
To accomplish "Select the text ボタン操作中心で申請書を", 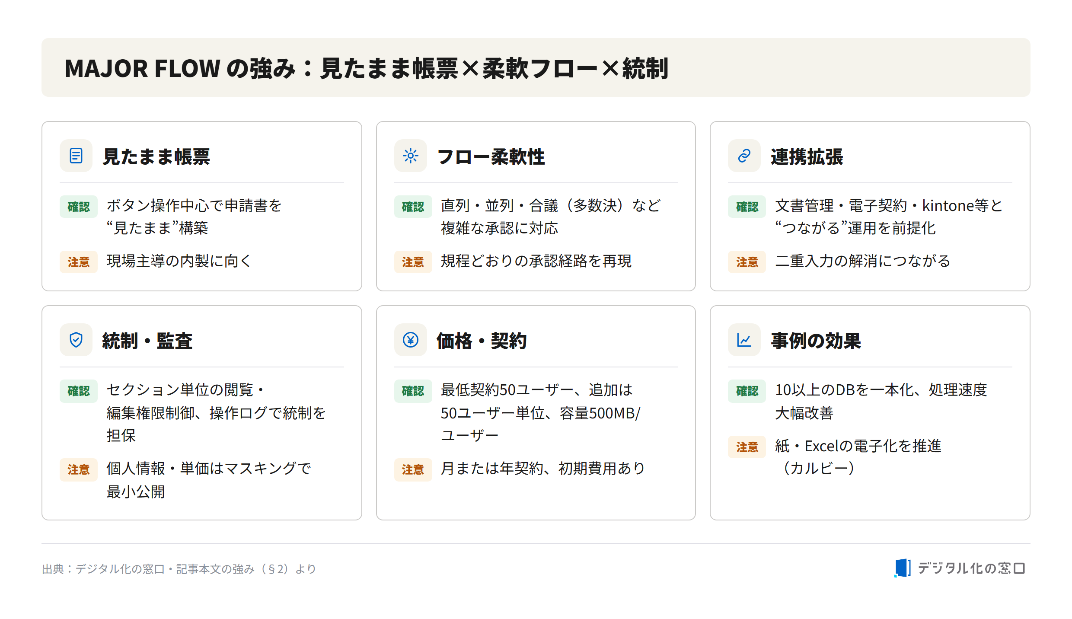I will coord(194,206).
